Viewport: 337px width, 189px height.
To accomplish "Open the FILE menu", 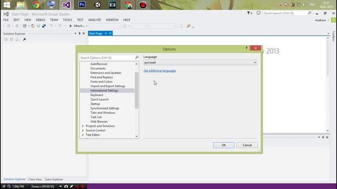I will tap(6, 20).
